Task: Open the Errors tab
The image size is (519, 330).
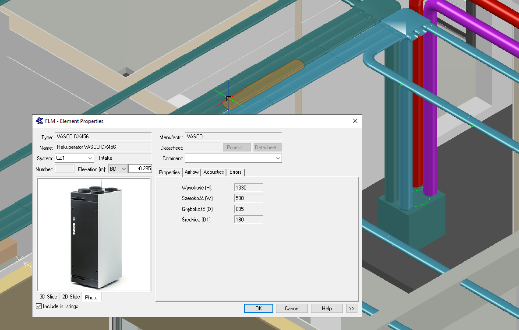Action: (236, 172)
